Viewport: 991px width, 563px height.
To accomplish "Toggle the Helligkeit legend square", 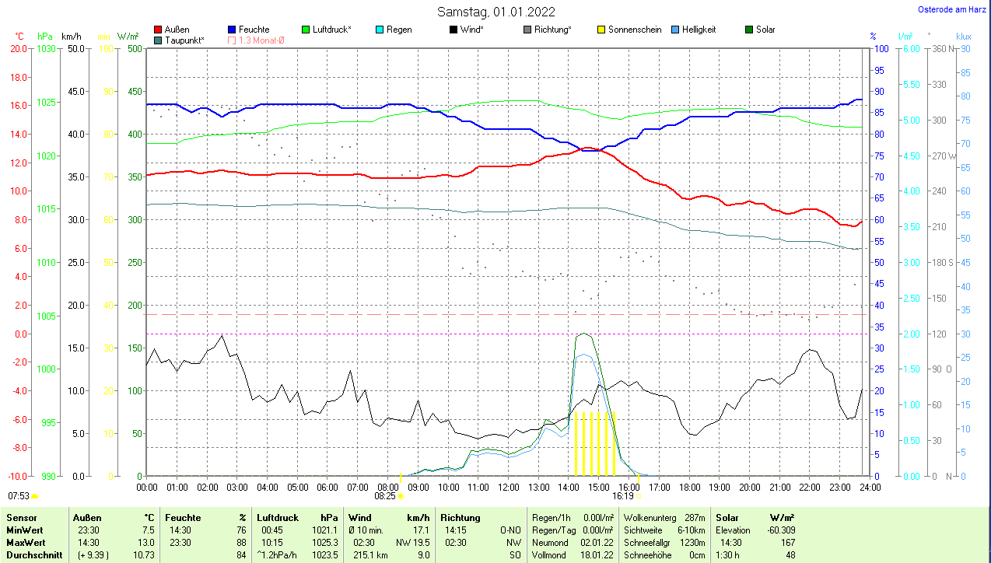I will [x=675, y=30].
